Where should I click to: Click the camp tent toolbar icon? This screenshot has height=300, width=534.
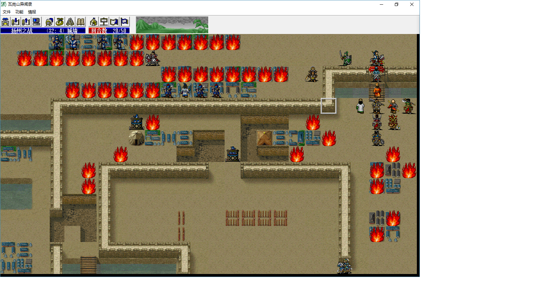pyautogui.click(x=94, y=22)
